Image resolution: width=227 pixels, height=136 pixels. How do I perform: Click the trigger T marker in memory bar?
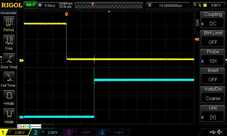click(93, 4)
